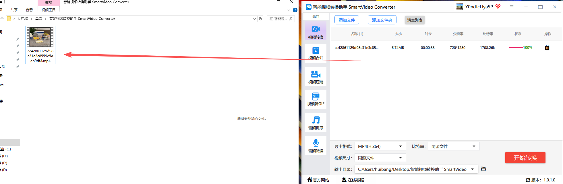The height and width of the screenshot is (184, 563).
Task: Open the 音频提取 audio extract tool
Action: click(x=316, y=123)
